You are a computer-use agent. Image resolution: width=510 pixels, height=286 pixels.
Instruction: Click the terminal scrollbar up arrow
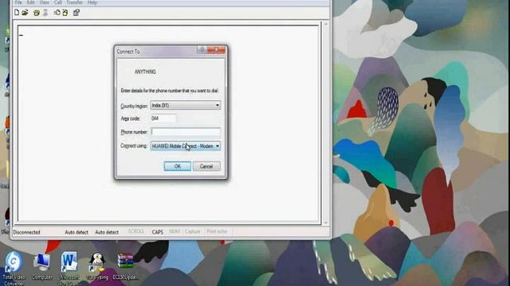[326, 24]
